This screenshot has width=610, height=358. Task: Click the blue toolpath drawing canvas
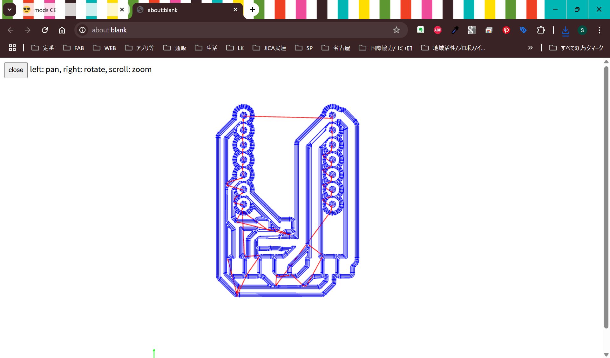point(288,201)
